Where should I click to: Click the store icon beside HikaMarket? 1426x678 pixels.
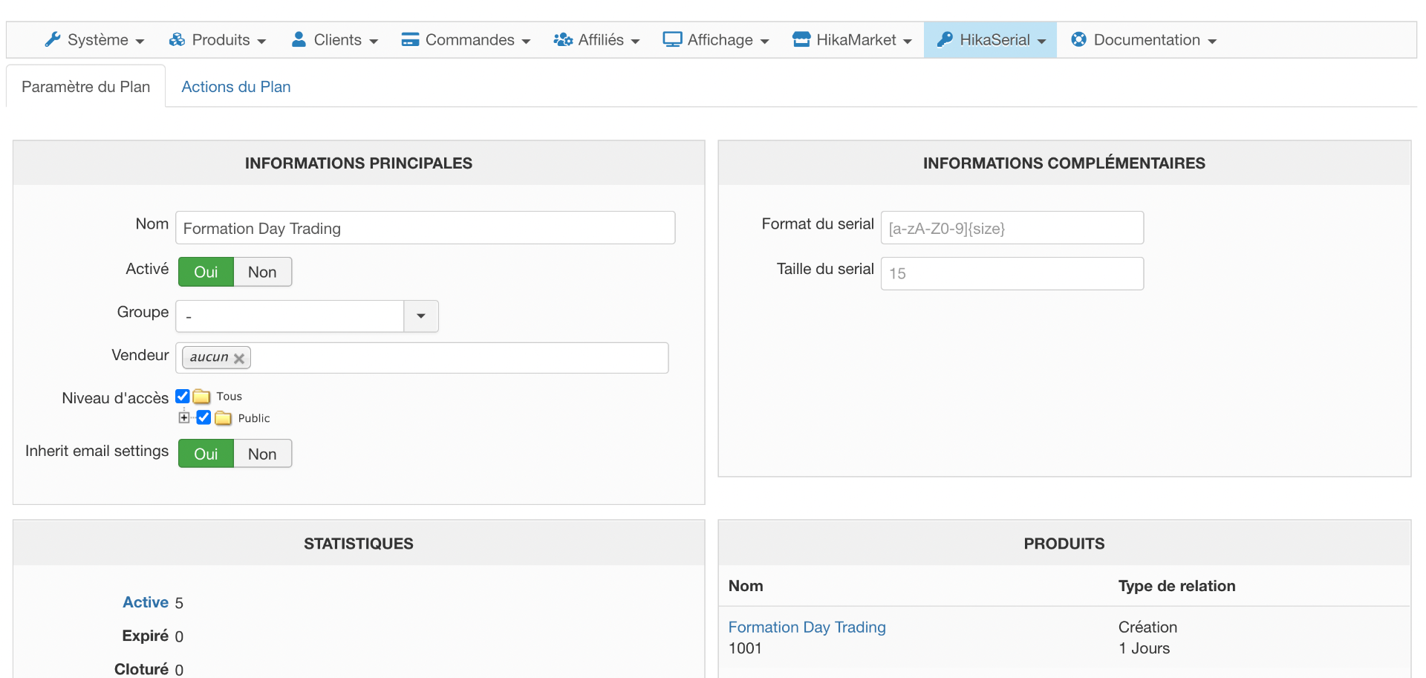tap(801, 40)
